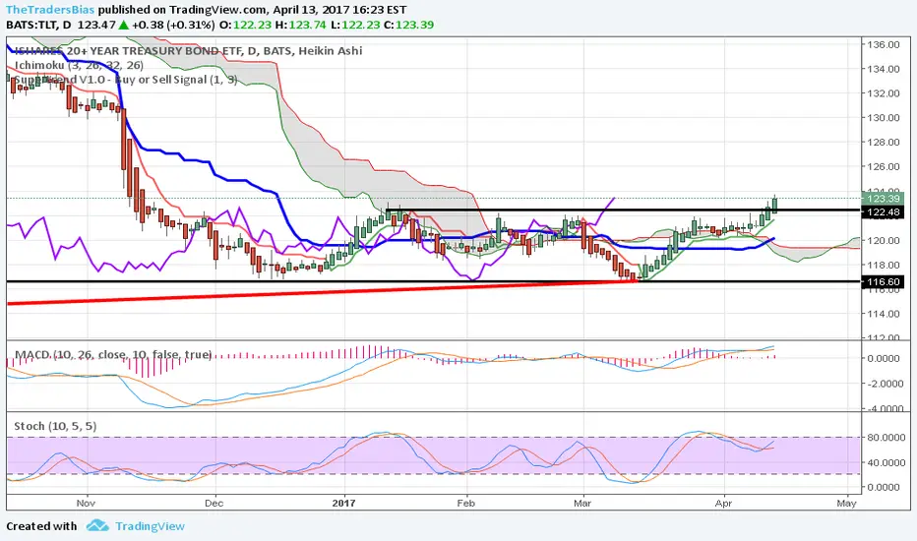Click the Apr label on time axis
This screenshot has width=917, height=541.
723,503
